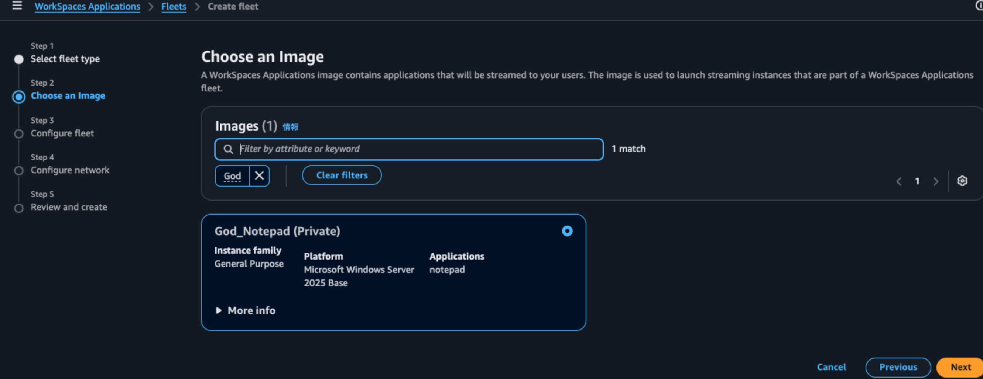The image size is (983, 379).
Task: Click the Previous button
Action: click(898, 367)
